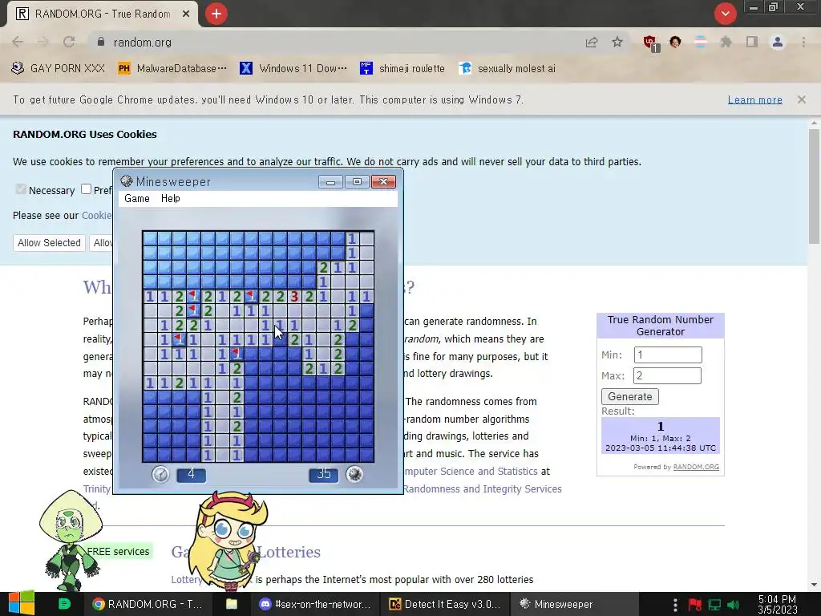
Task: Click the Generate random number button
Action: click(x=630, y=396)
